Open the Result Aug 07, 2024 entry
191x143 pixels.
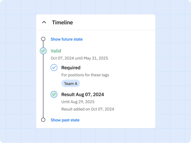tap(83, 94)
